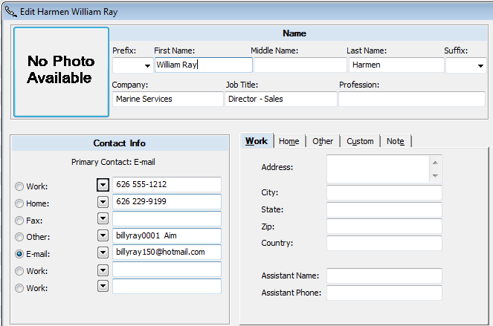Select the Home radio button

coord(19,203)
